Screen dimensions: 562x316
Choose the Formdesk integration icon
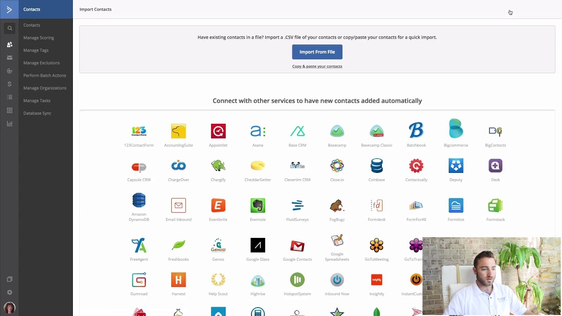[377, 205]
